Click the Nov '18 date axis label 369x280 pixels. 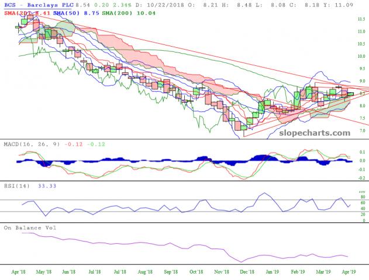pyautogui.click(x=222, y=272)
